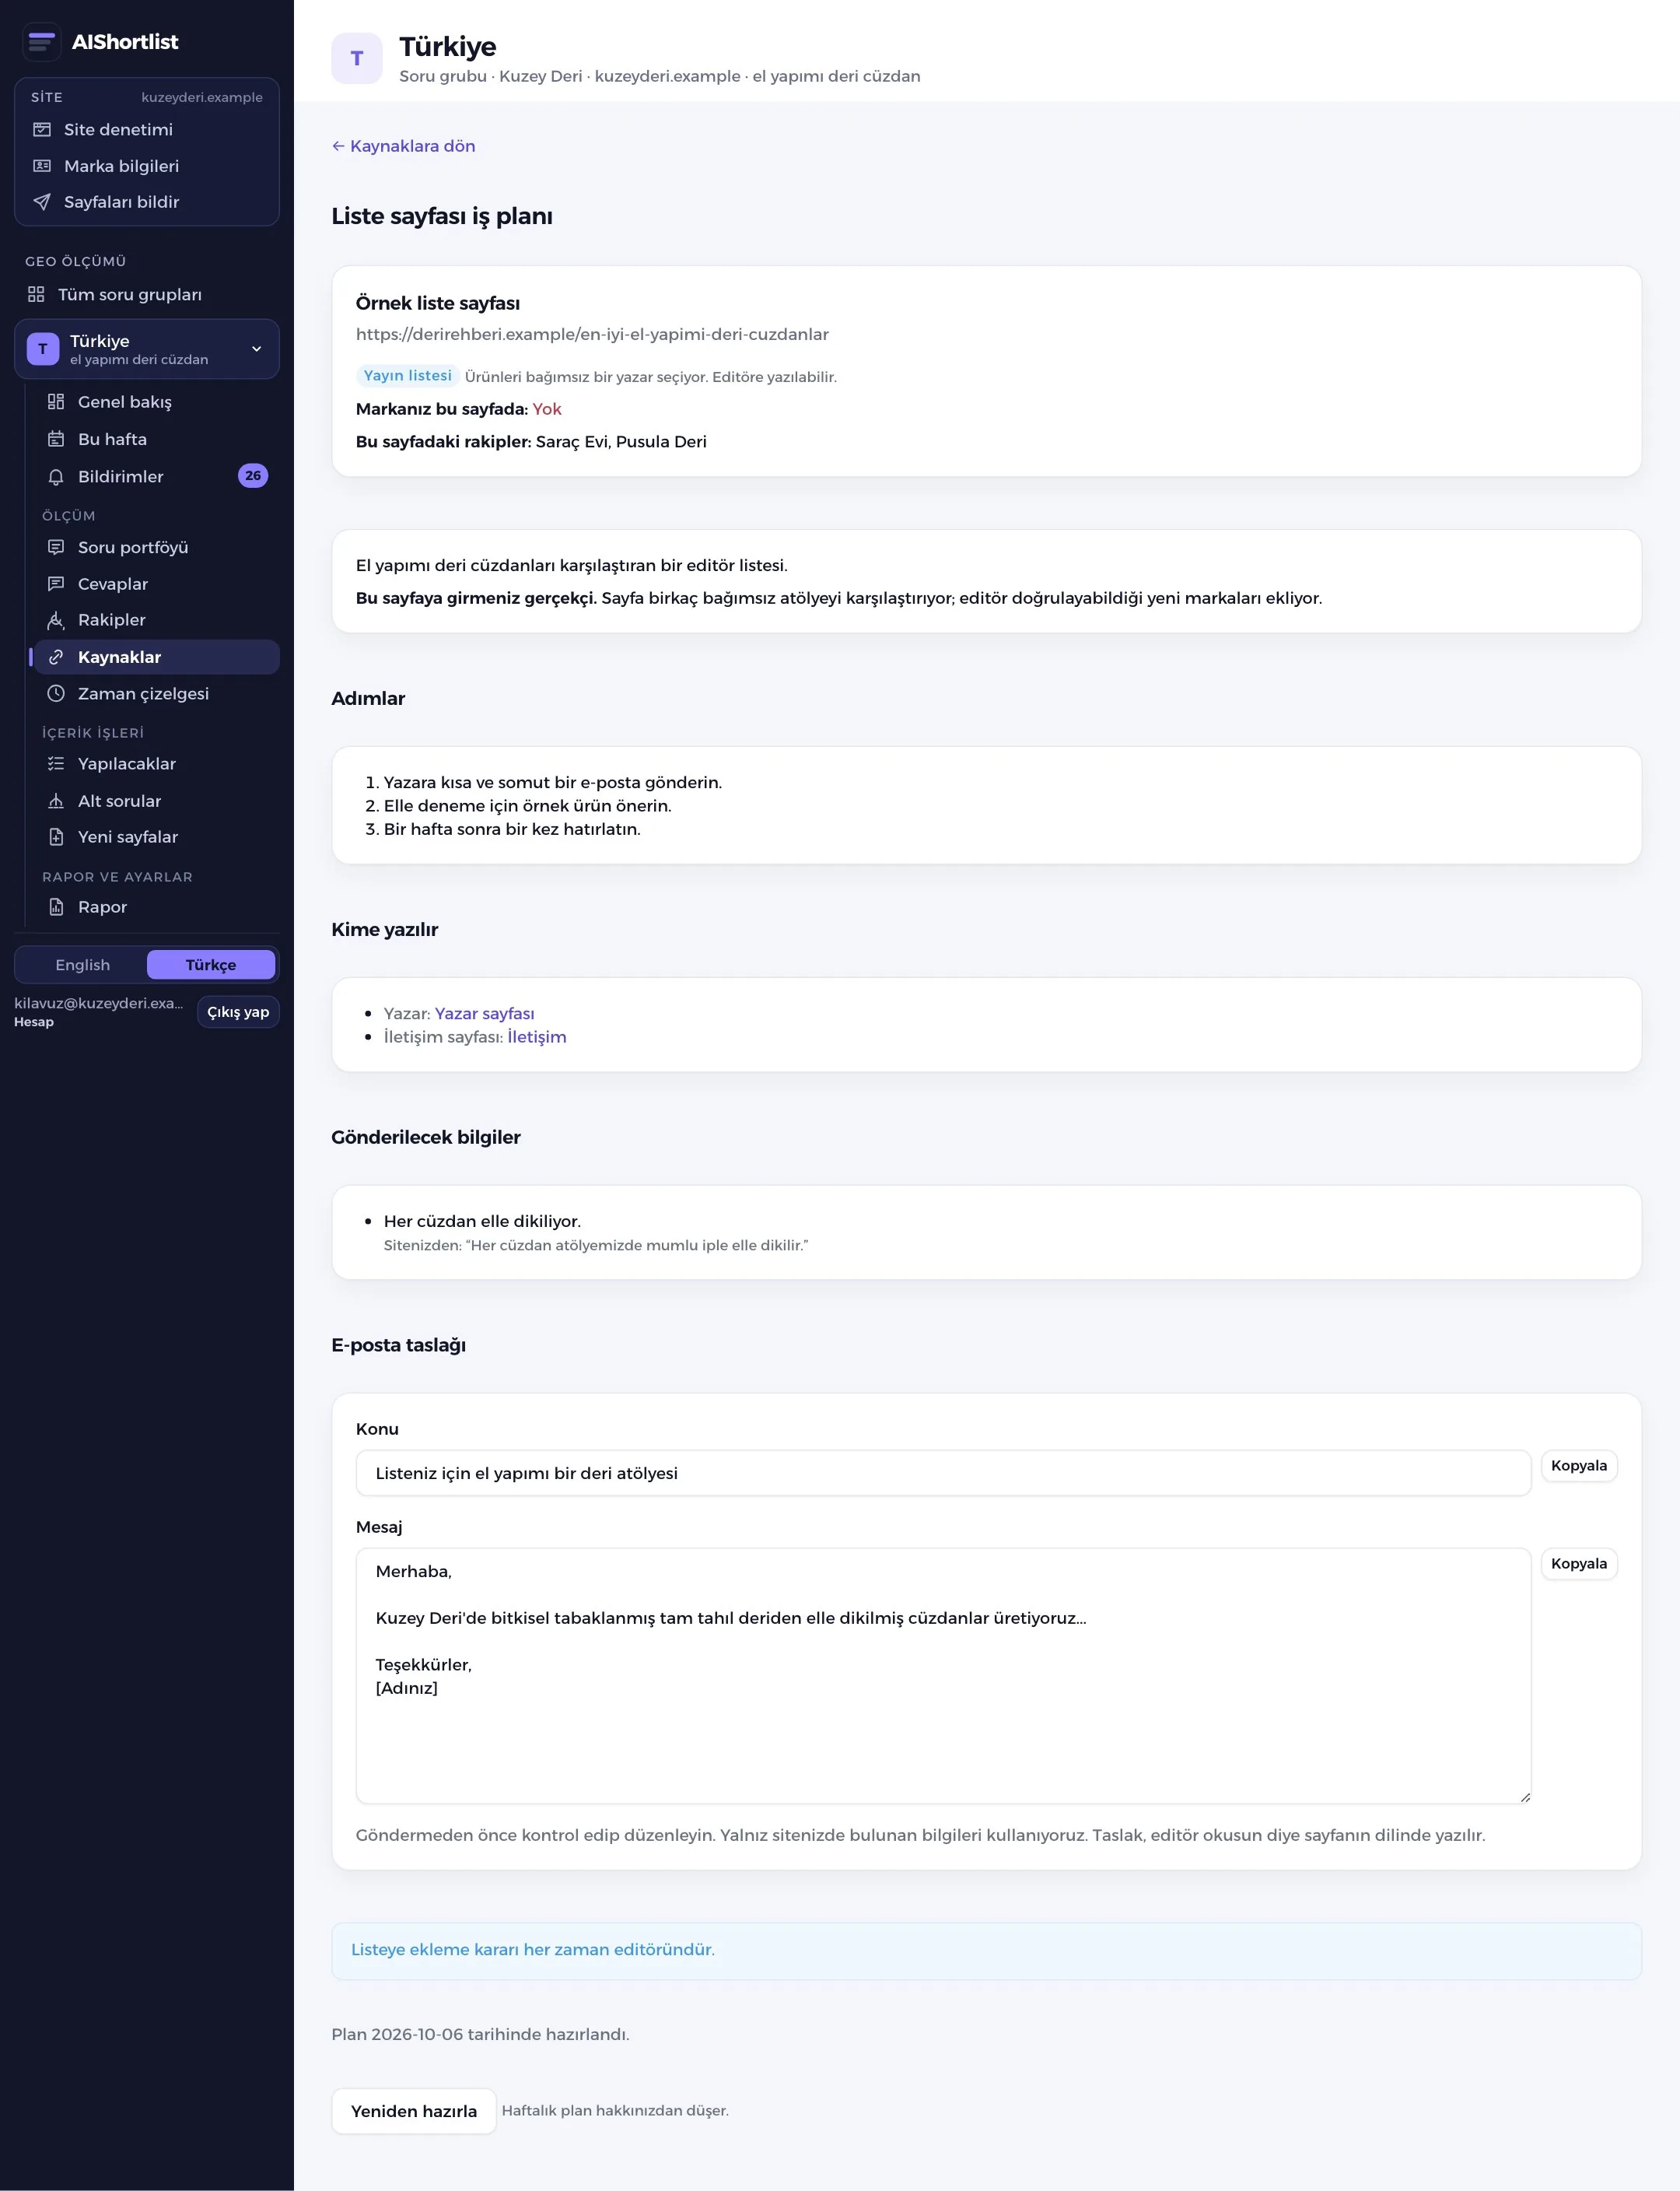Click the Yeni sayfalar file icon
Image resolution: width=1680 pixels, height=2191 pixels.
tap(56, 836)
